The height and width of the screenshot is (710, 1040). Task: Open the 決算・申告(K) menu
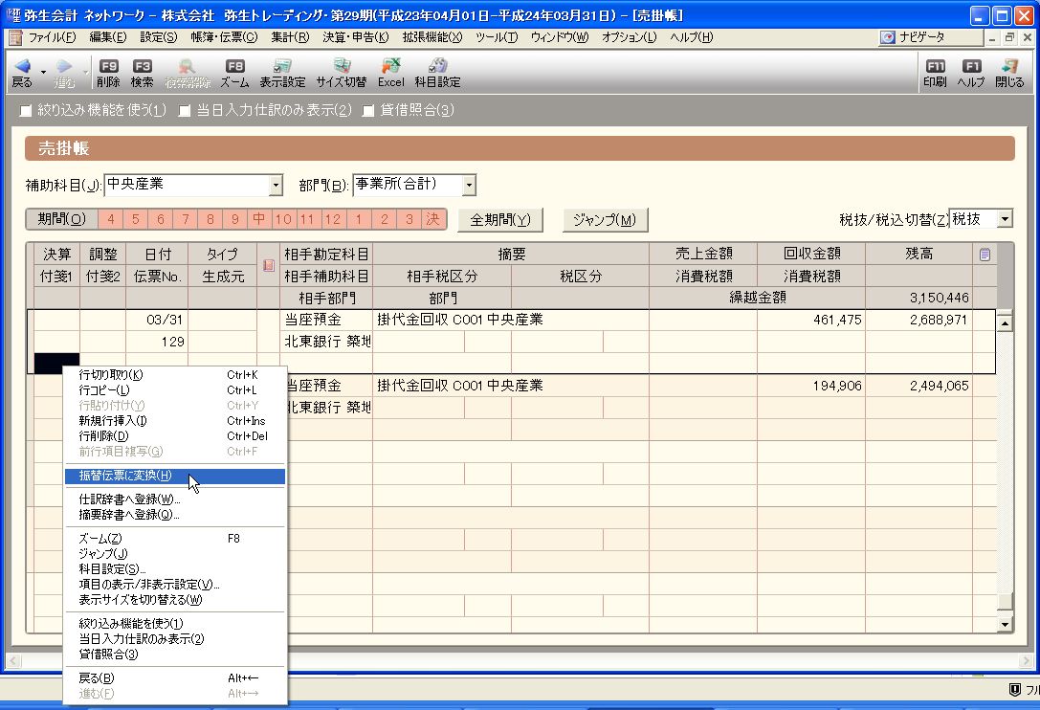click(356, 38)
